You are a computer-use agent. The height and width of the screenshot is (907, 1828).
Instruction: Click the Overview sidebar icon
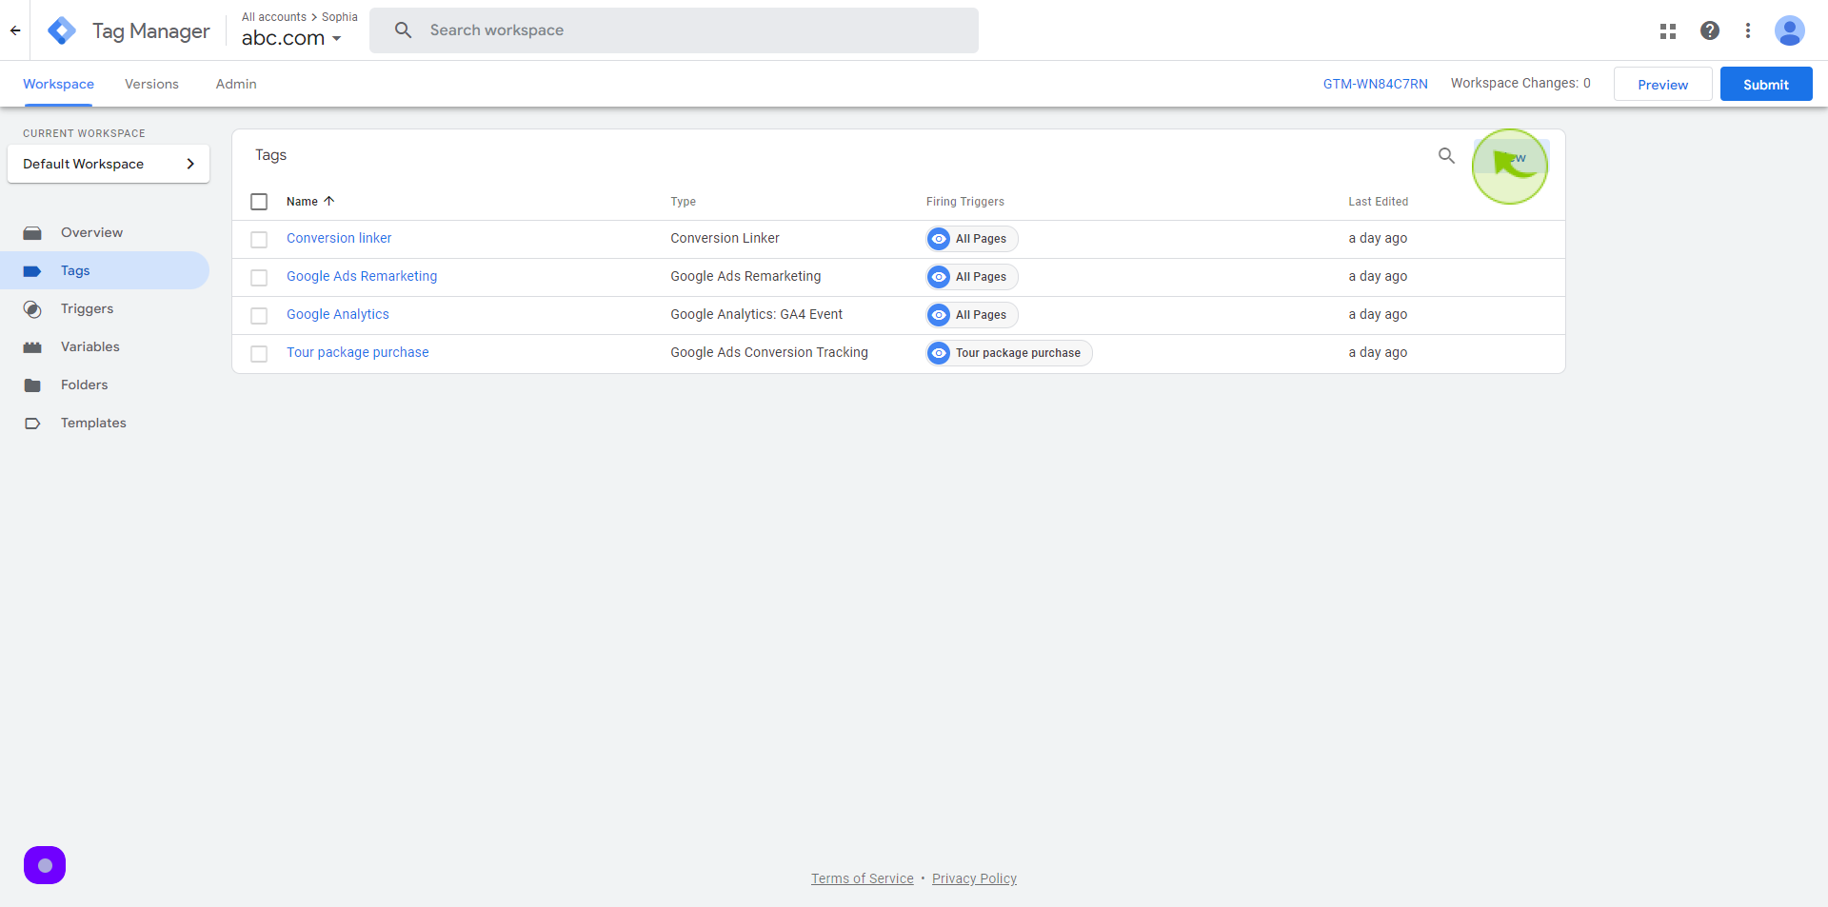[x=32, y=232]
